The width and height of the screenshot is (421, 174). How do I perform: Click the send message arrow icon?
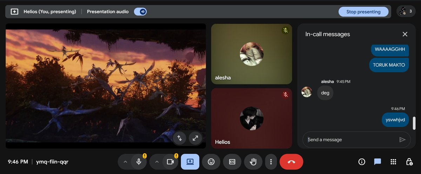(x=402, y=140)
